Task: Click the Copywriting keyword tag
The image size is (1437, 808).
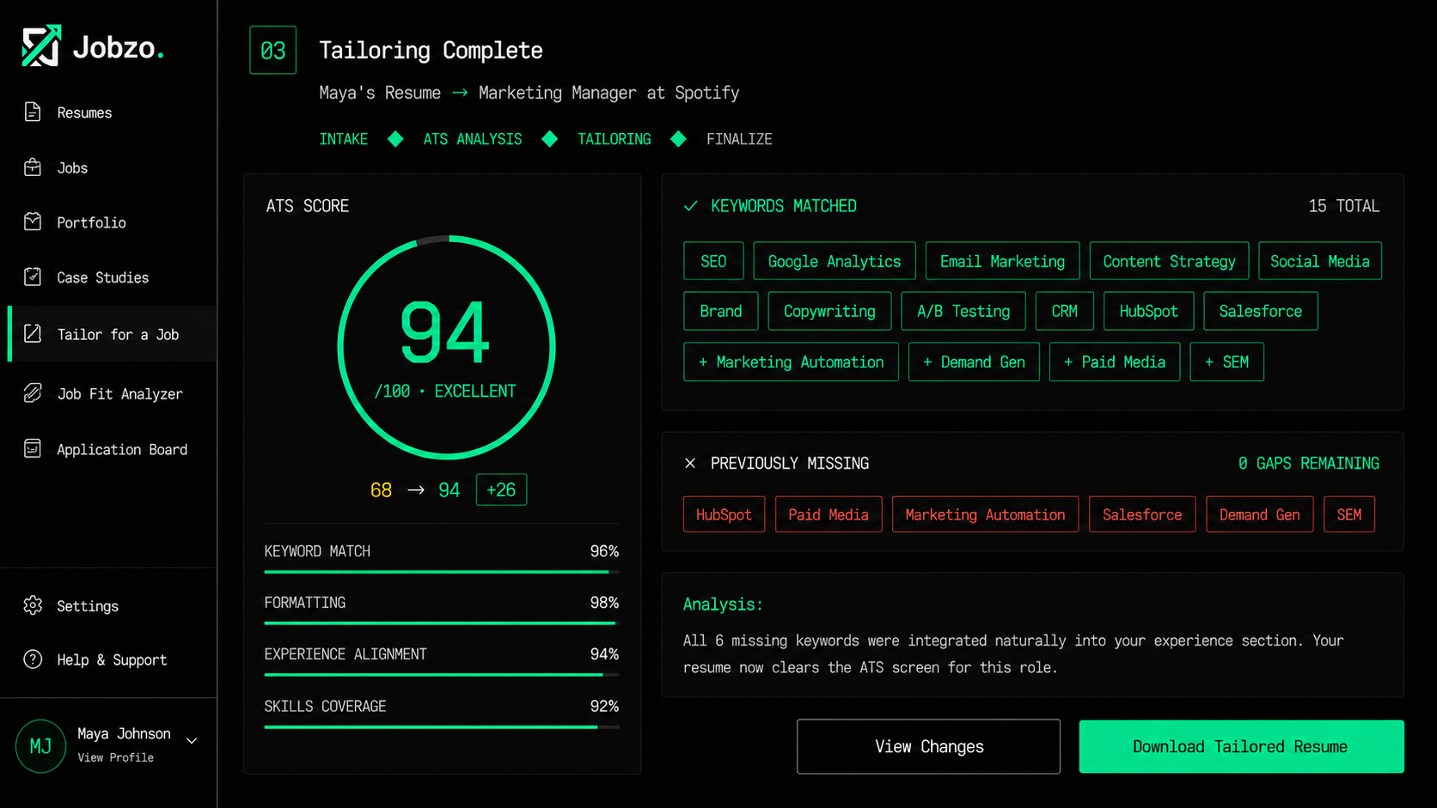Action: tap(829, 311)
